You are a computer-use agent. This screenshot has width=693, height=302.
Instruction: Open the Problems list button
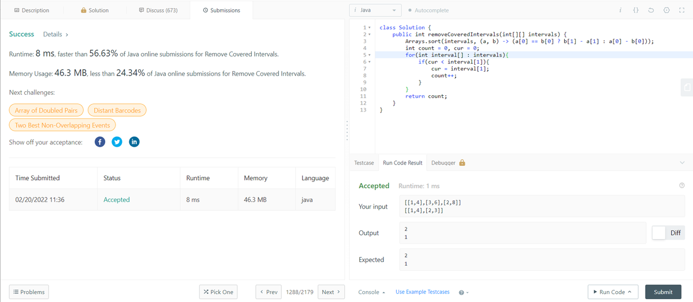coord(28,292)
